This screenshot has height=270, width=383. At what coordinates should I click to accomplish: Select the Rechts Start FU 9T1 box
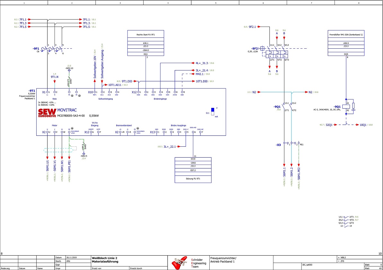146,43
